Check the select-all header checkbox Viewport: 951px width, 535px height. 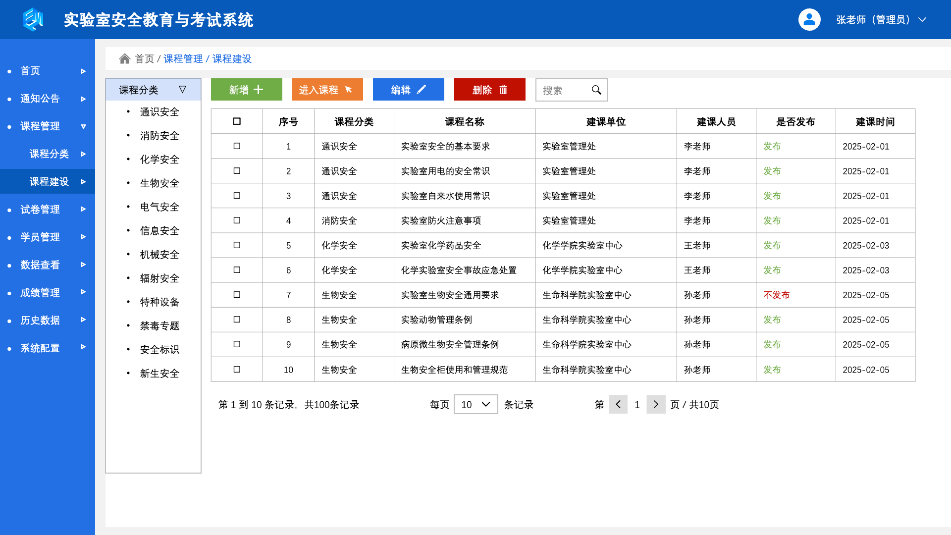click(237, 121)
